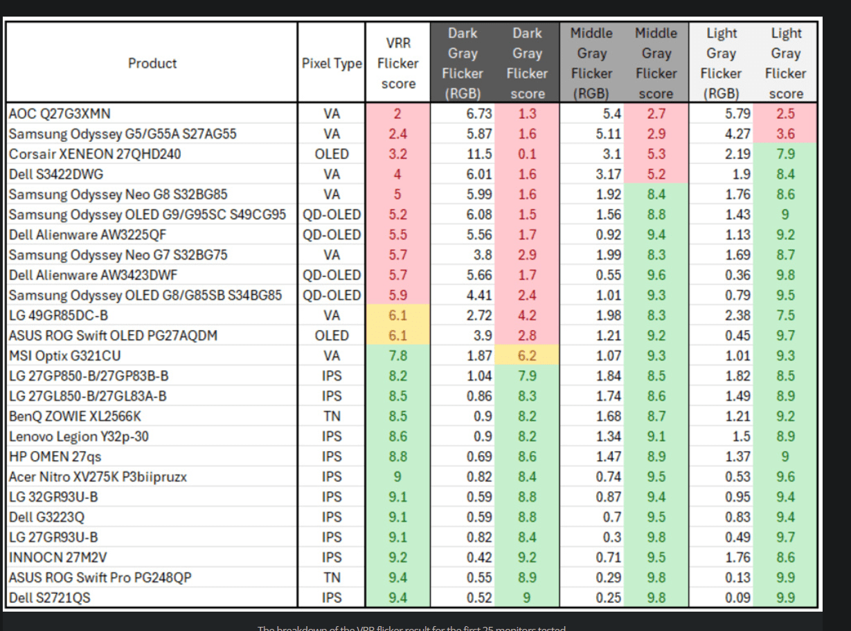This screenshot has width=851, height=631.
Task: Click the 'Light Gray Flicker score' header
Action: click(786, 63)
